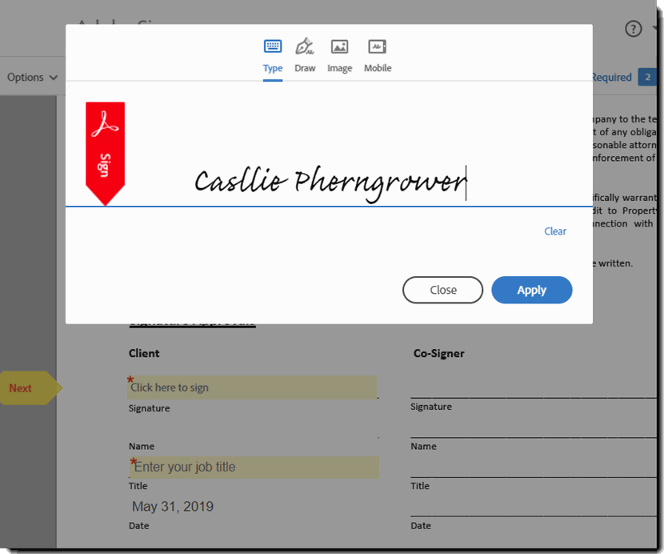Click the Client signature field to sign
The height and width of the screenshot is (554, 664).
(252, 387)
